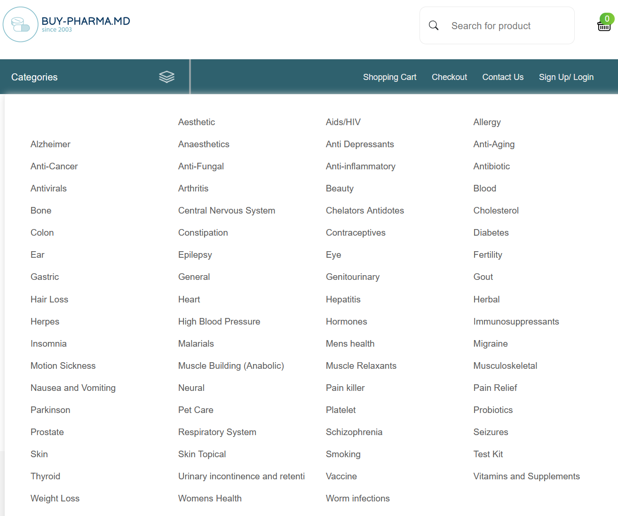Open the Alzheimer category
The image size is (618, 516).
point(50,144)
